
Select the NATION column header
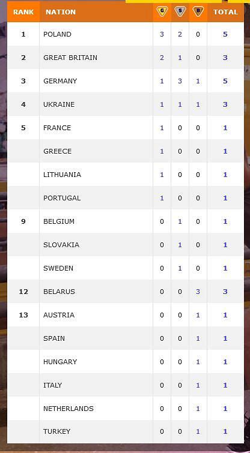click(61, 12)
